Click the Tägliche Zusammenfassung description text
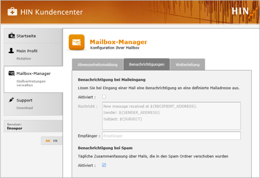This screenshot has width=260, height=178. [153, 156]
